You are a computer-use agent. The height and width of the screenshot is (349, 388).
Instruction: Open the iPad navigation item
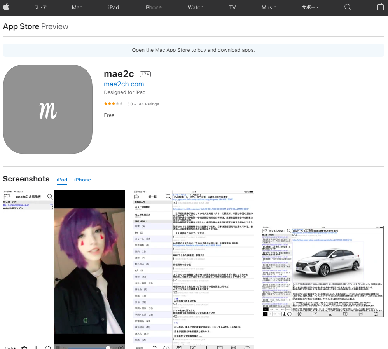click(x=114, y=7)
